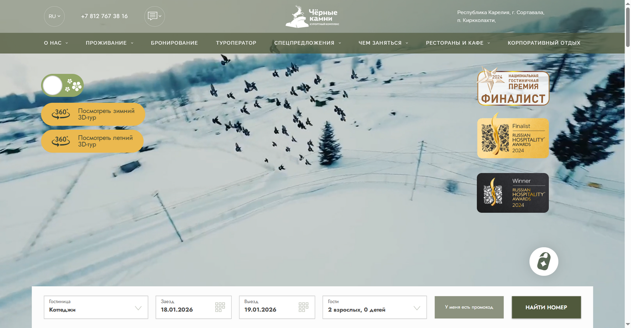
Task: Open КОРПОРАТИВНЫЙ ОТДЫХ page
Action: pyautogui.click(x=544, y=43)
